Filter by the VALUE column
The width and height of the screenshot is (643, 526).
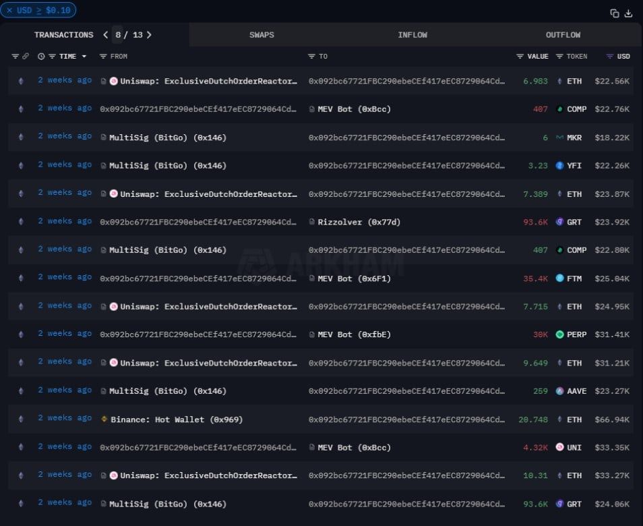coord(520,56)
